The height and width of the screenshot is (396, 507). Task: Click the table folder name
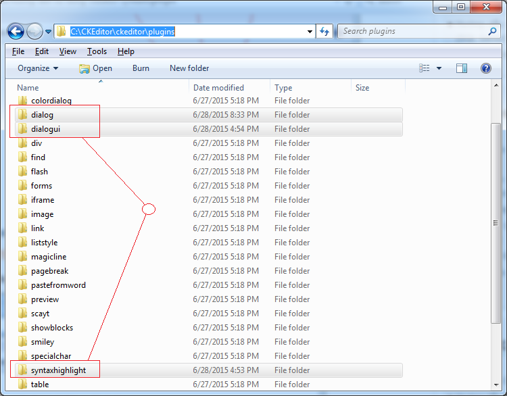(40, 385)
